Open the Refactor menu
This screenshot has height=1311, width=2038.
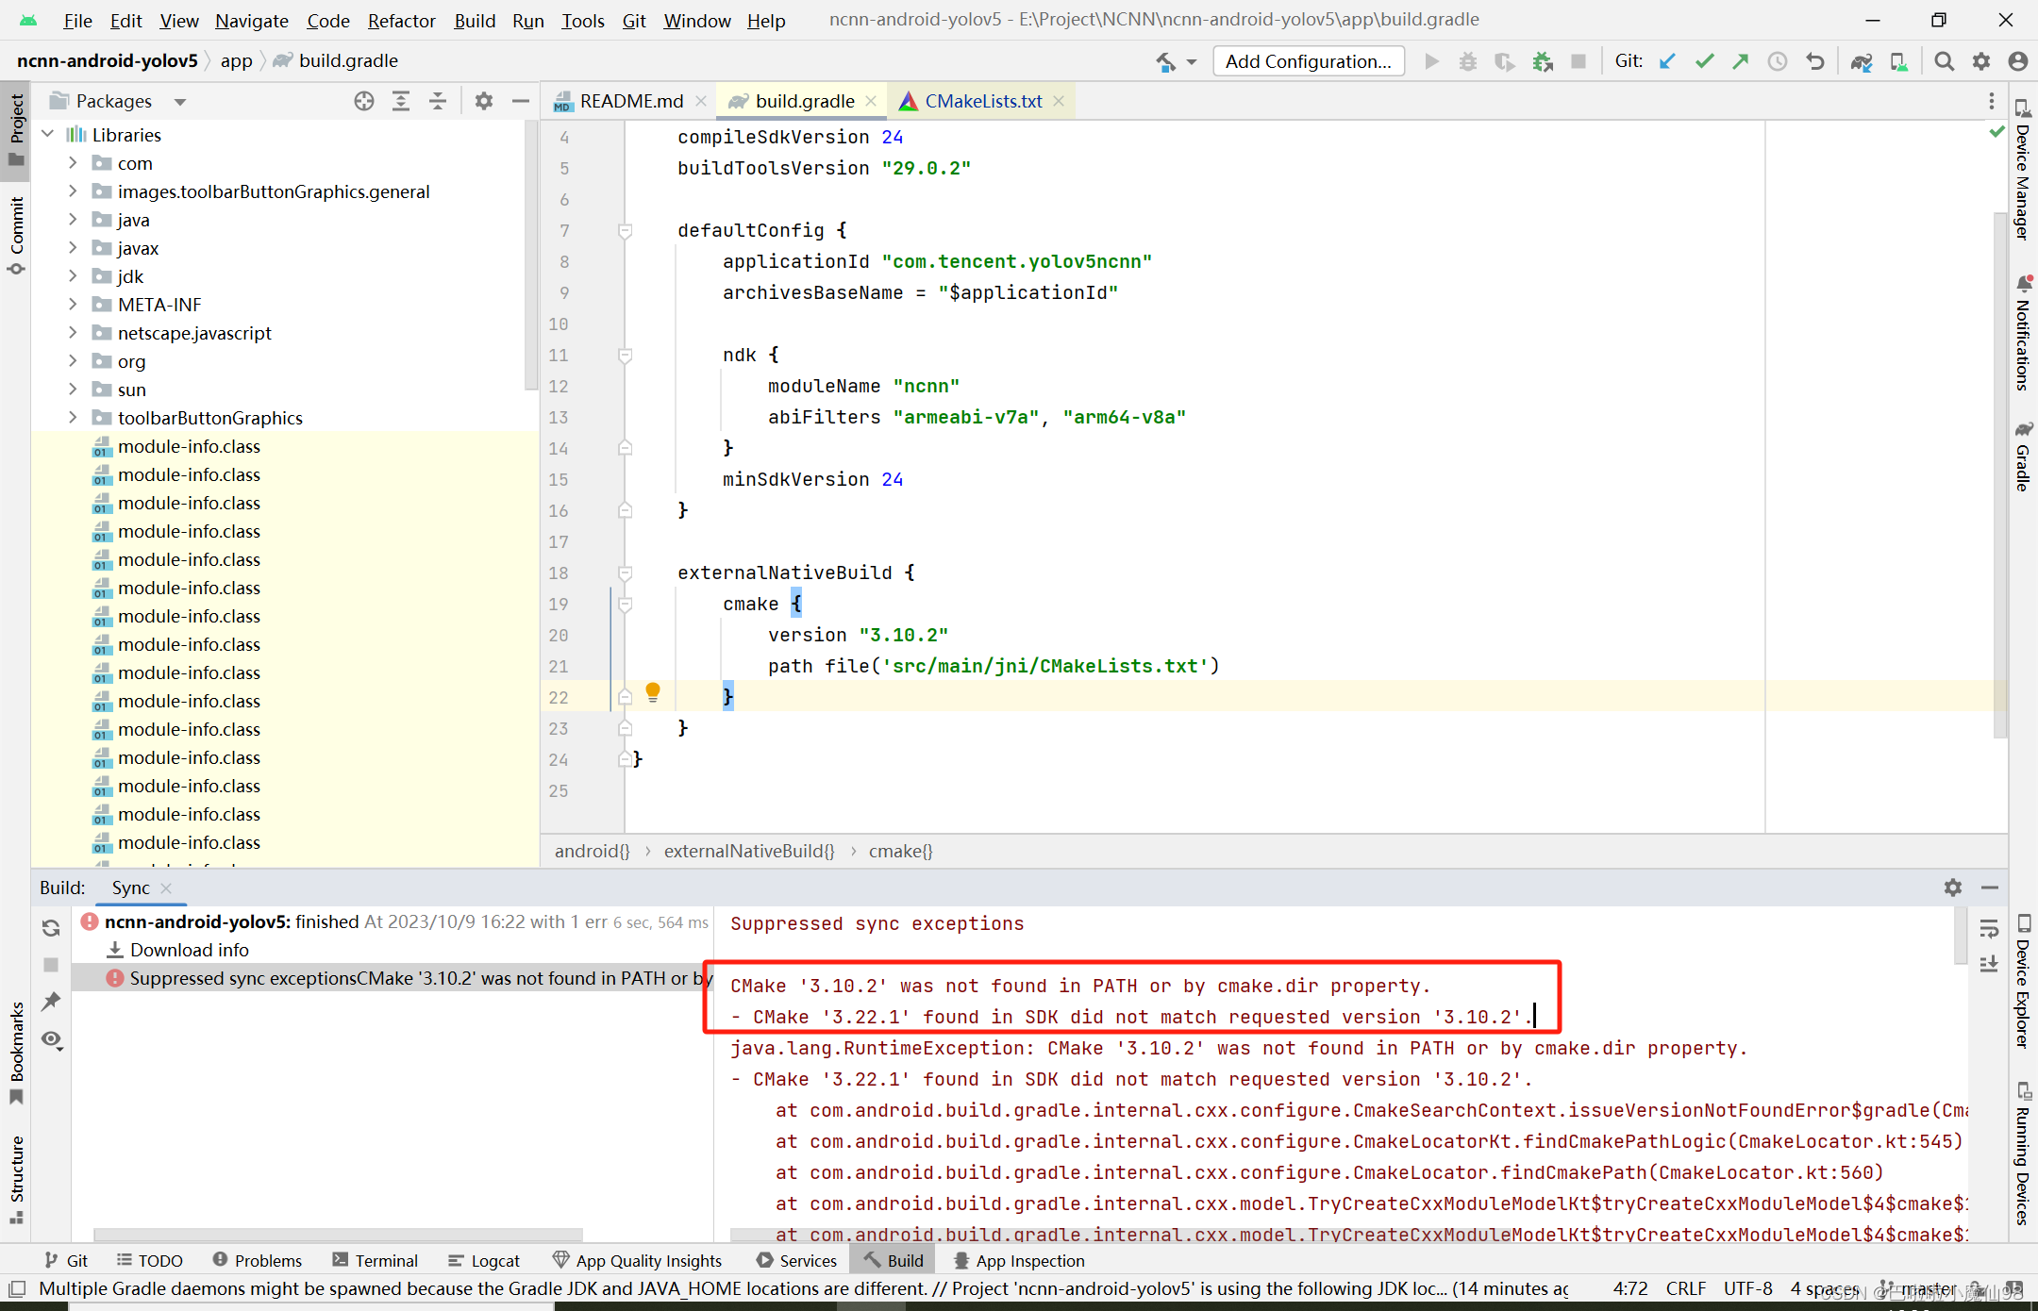pyautogui.click(x=401, y=21)
